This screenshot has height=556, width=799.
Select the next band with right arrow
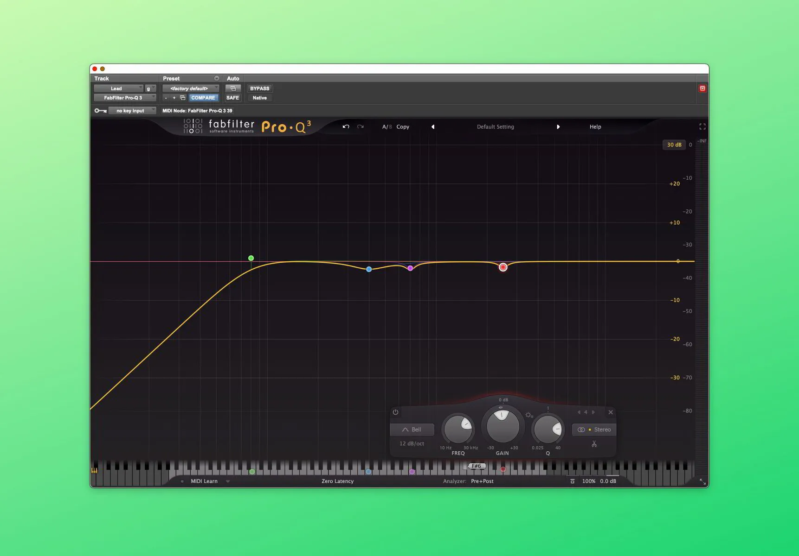coord(593,412)
